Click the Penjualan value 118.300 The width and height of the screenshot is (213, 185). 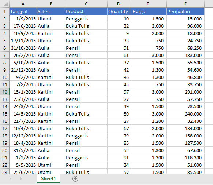(186, 158)
